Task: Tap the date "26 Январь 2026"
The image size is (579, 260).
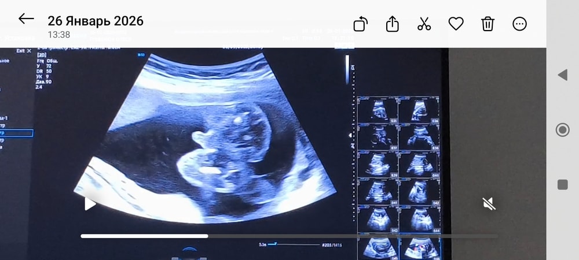Action: click(x=96, y=21)
